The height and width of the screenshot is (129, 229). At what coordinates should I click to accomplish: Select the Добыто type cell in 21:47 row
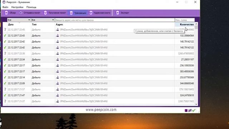pos(36,95)
